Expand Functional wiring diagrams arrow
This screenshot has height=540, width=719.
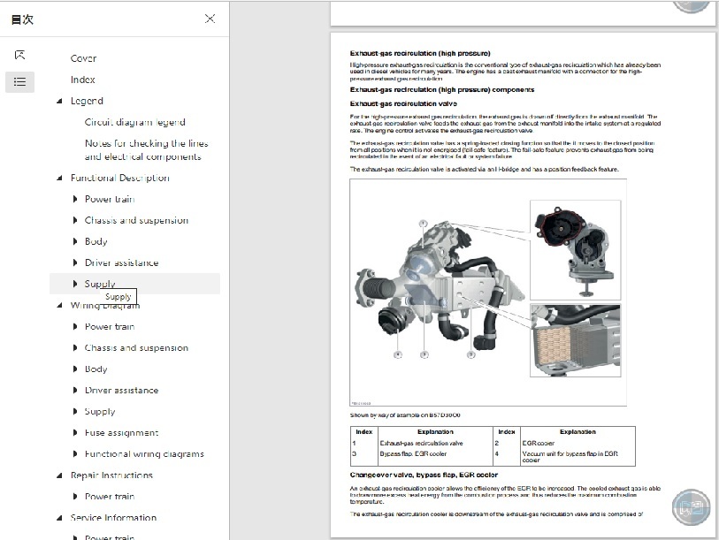(75, 453)
